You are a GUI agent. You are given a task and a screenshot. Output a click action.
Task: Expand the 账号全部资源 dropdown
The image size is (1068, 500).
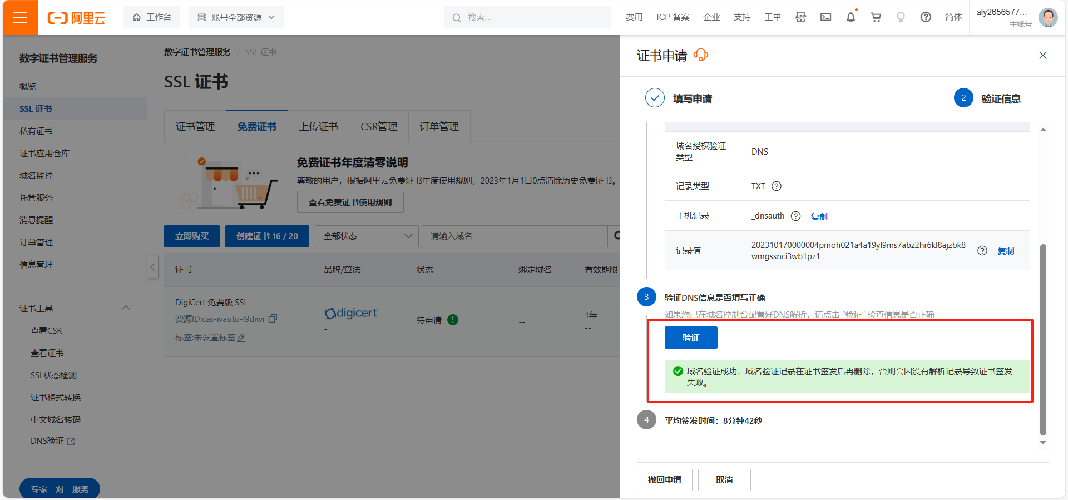tap(236, 17)
